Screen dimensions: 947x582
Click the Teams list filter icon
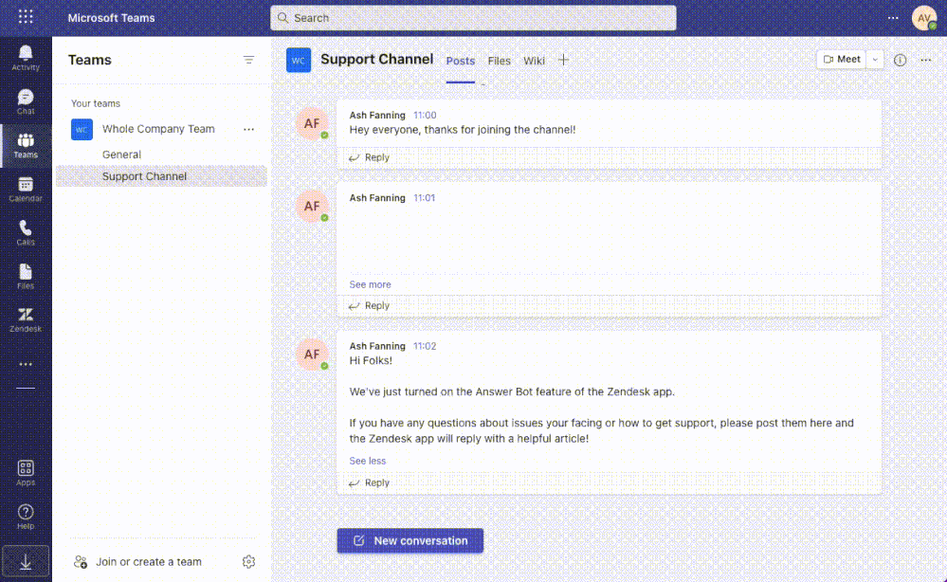click(x=248, y=60)
